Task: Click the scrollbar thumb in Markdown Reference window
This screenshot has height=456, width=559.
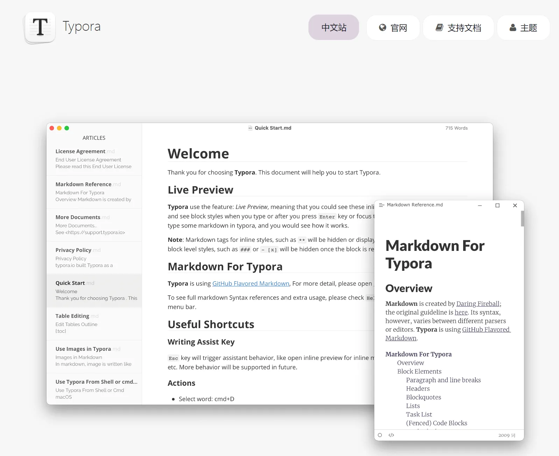Action: pyautogui.click(x=522, y=219)
